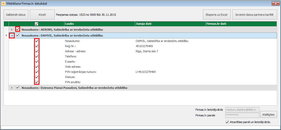This screenshot has height=130, width=281.
Task: Click the PVN reģistrācijas numurs: label
Action: coord(81,72)
